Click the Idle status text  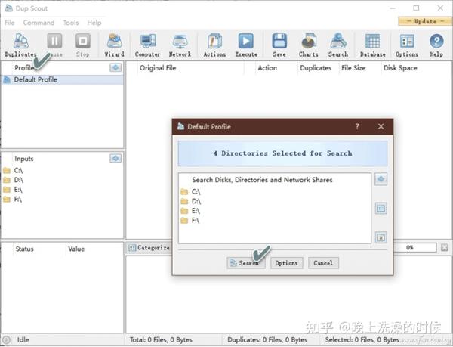23,339
